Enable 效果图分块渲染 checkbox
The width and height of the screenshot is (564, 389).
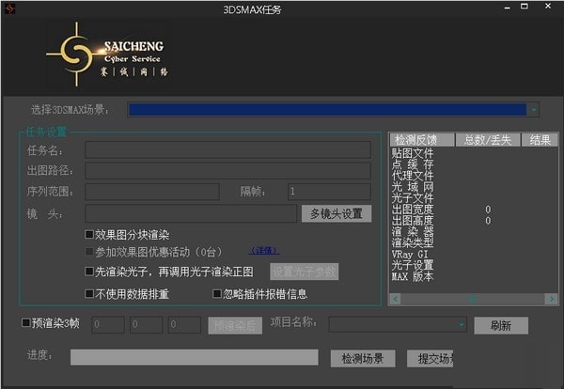click(x=89, y=234)
